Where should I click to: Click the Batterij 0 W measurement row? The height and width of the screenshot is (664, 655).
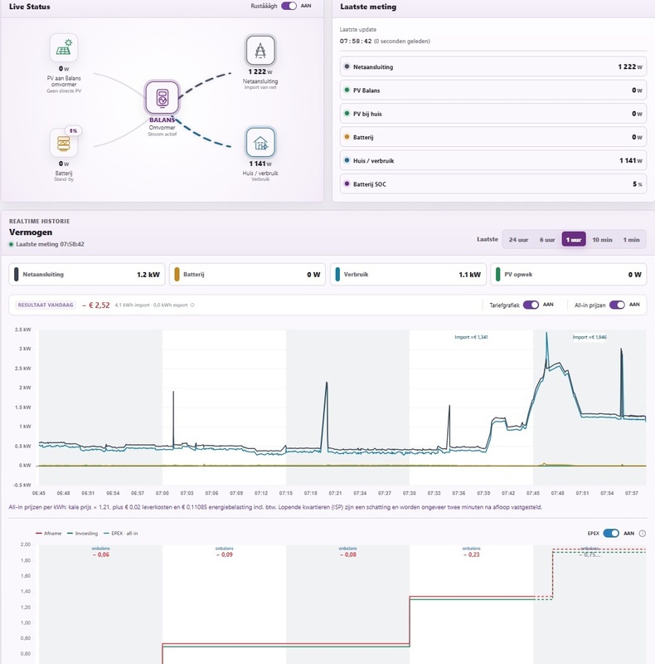(493, 137)
